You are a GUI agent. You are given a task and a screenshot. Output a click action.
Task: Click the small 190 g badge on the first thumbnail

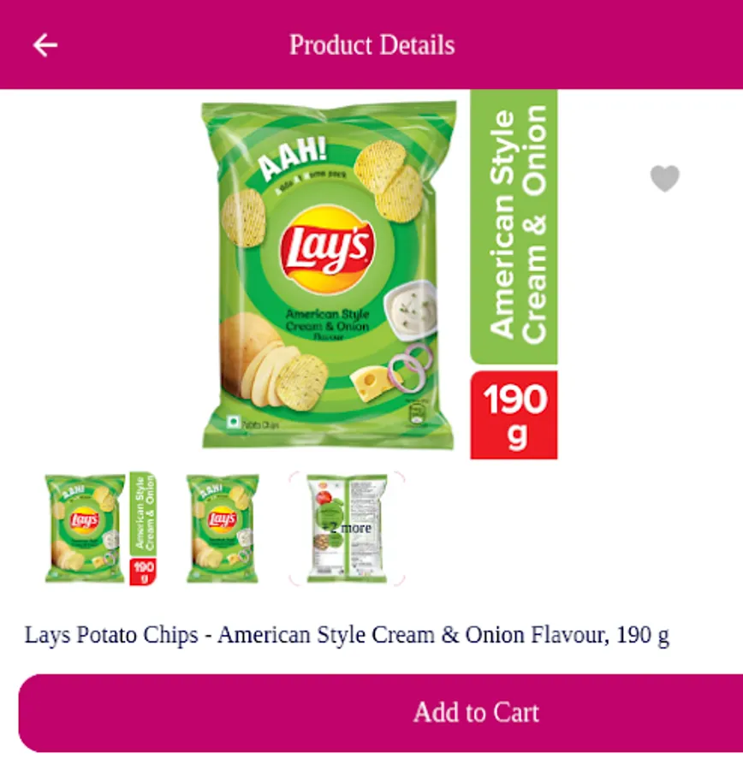(x=143, y=572)
